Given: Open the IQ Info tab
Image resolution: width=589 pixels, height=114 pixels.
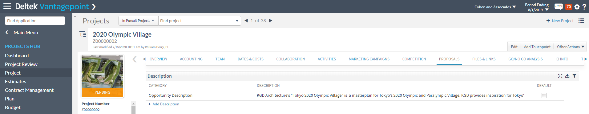Looking at the screenshot, I should click(x=562, y=59).
